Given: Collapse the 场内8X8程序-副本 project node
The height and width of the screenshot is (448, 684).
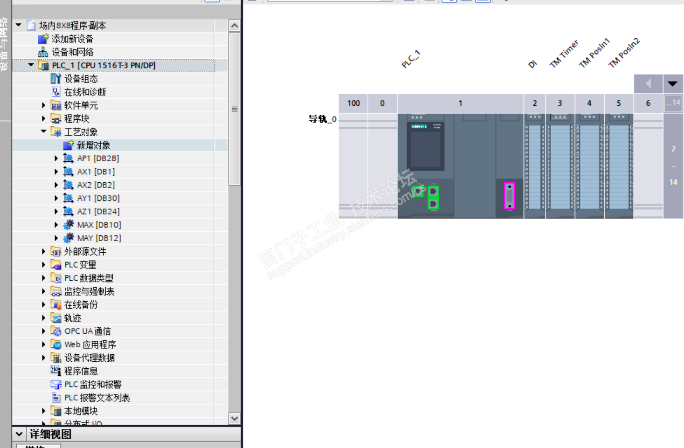Looking at the screenshot, I should pyautogui.click(x=19, y=25).
